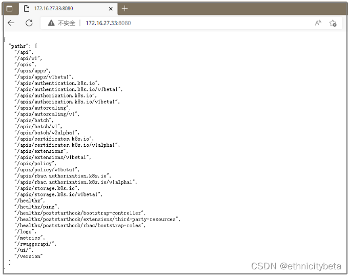Click "/apis/authorization.k8s.io" line

56,95
